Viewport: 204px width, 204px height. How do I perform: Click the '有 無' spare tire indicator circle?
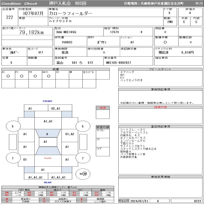pyautogui.click(x=83, y=174)
